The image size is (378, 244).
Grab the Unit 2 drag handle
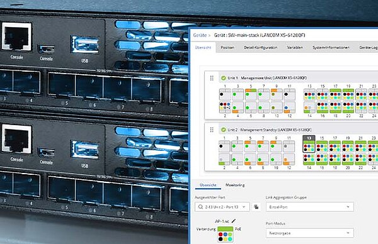pyautogui.click(x=212, y=130)
